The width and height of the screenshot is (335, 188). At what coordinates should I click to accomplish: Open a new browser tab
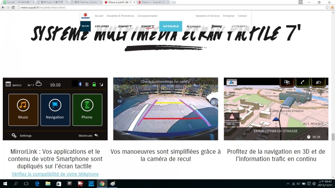click(x=174, y=2)
